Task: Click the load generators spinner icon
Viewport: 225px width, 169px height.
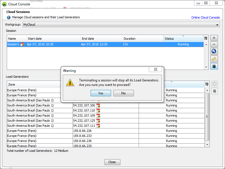Action: (215, 84)
